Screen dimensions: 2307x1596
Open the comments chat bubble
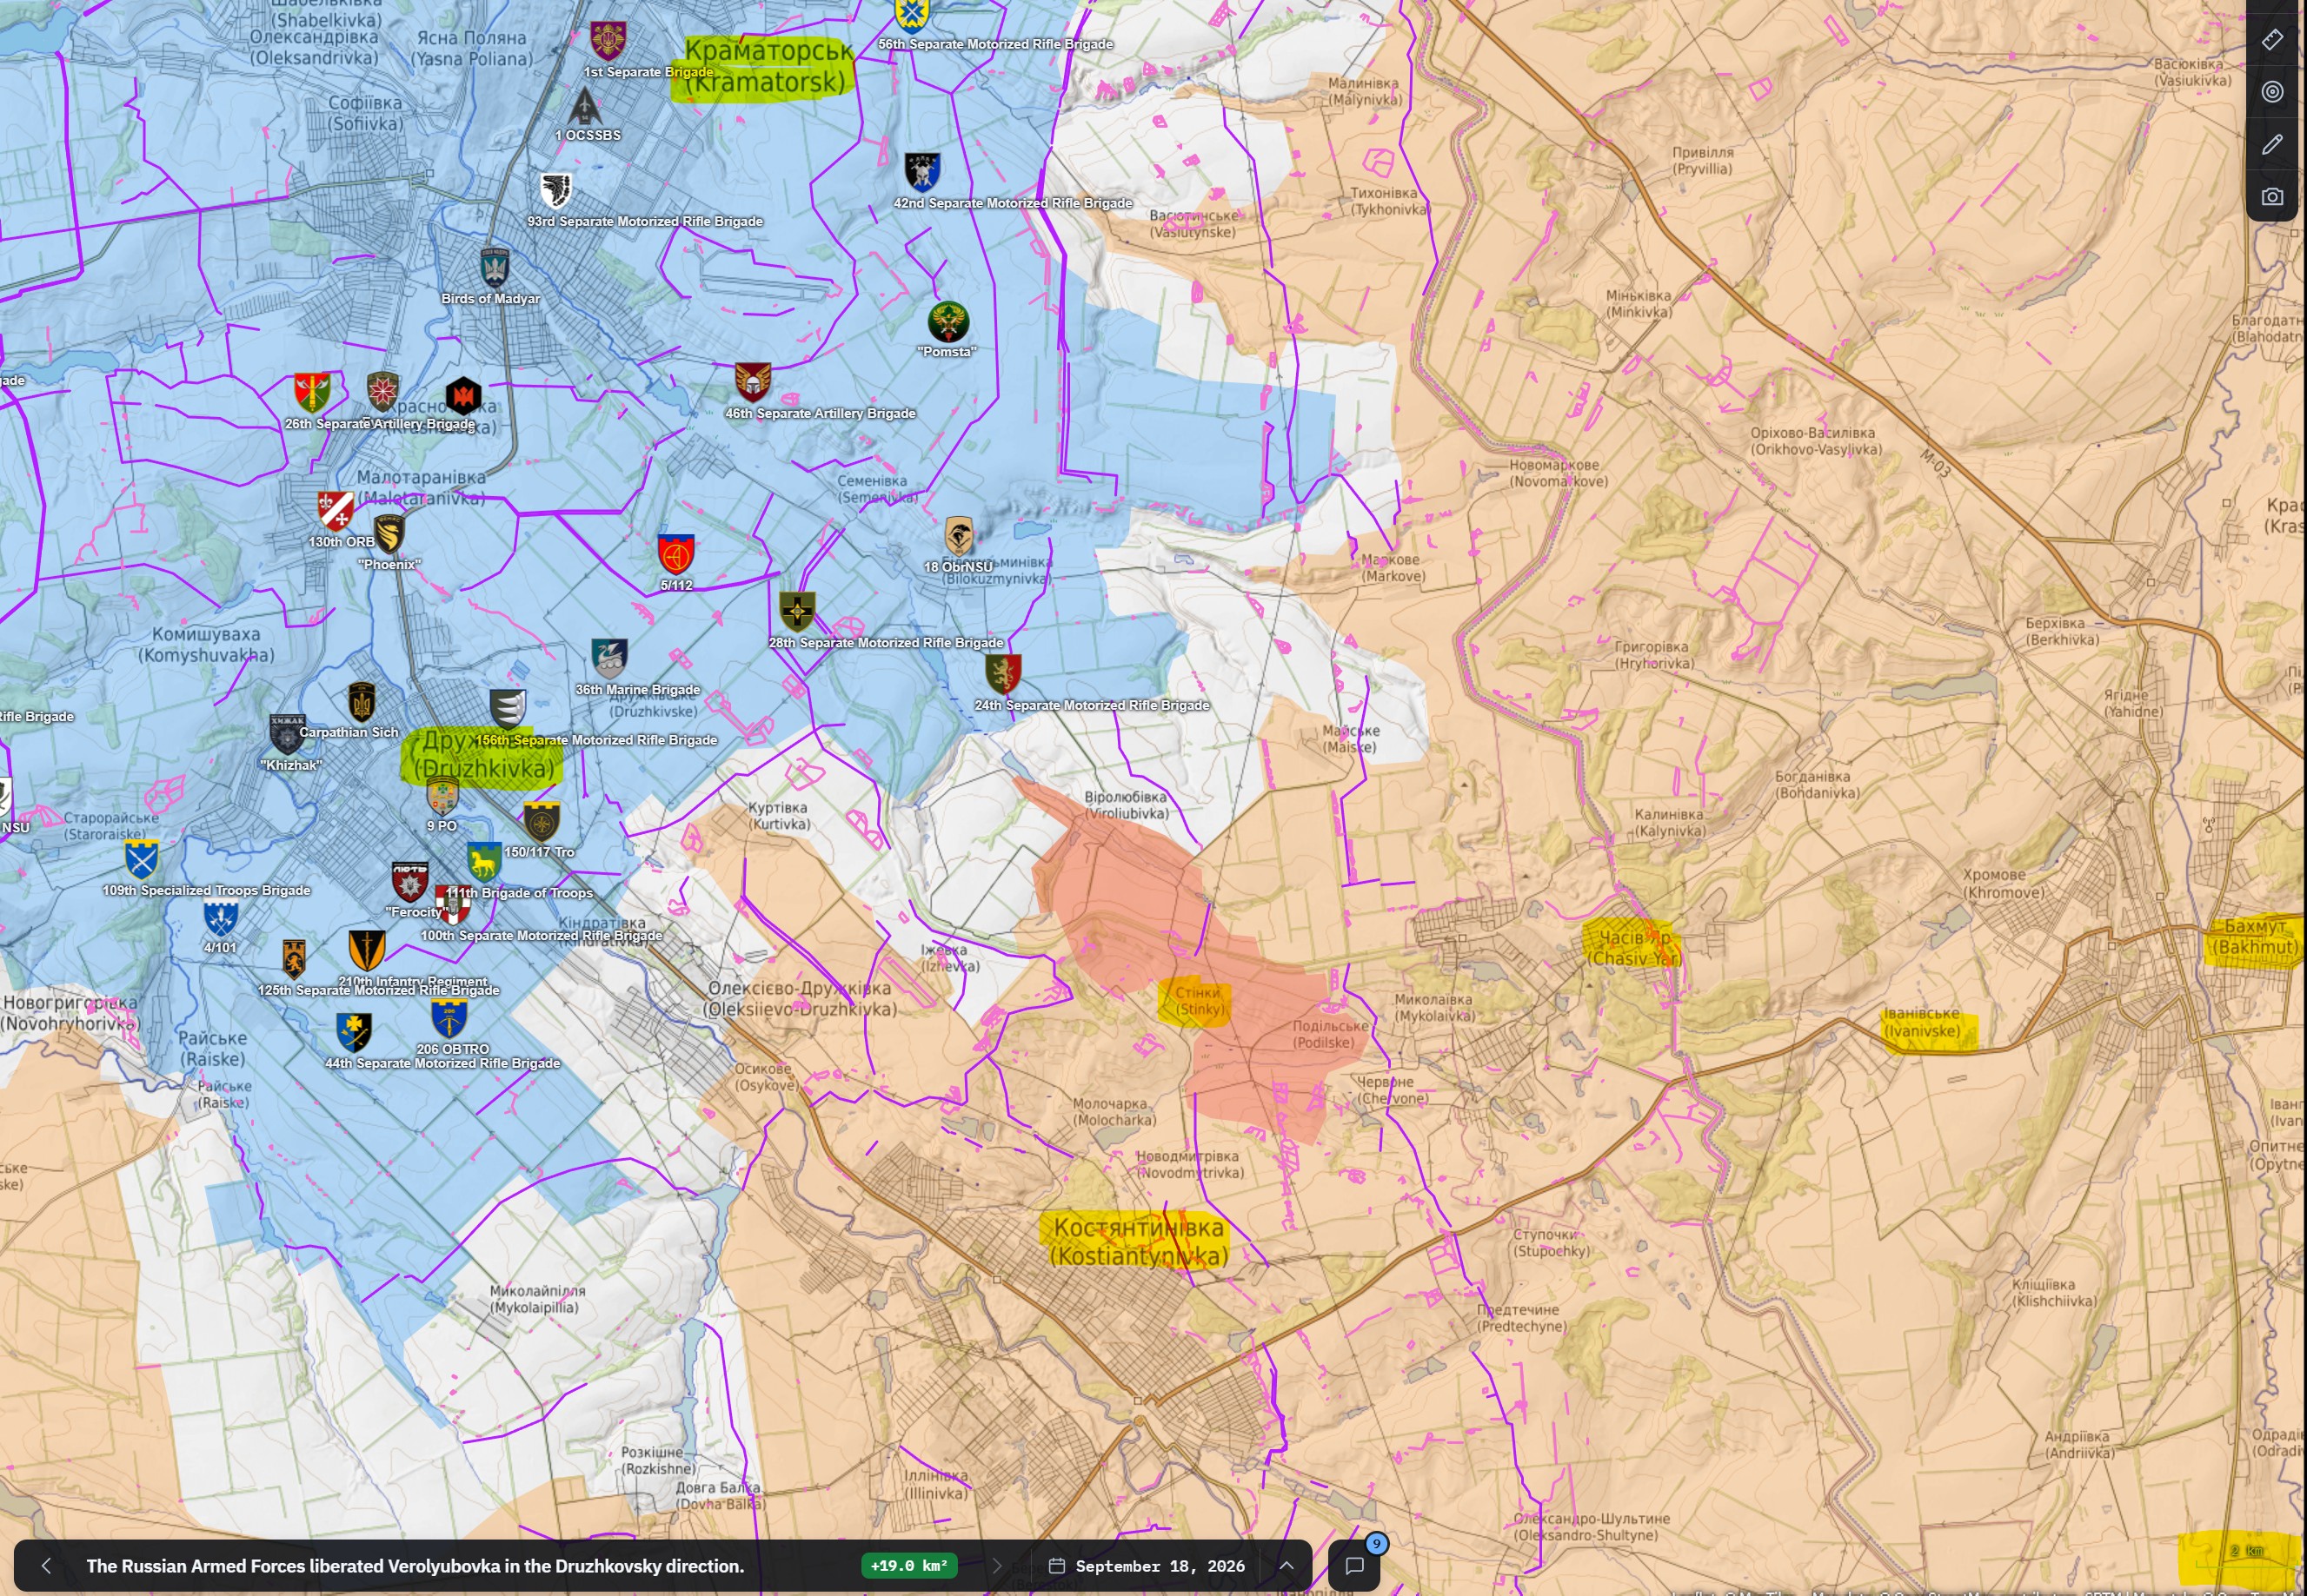[x=1354, y=1566]
